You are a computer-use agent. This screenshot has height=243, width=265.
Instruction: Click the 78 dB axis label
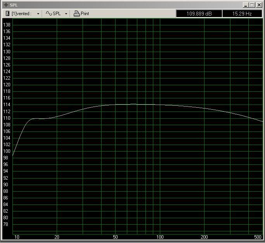[x=5, y=224]
